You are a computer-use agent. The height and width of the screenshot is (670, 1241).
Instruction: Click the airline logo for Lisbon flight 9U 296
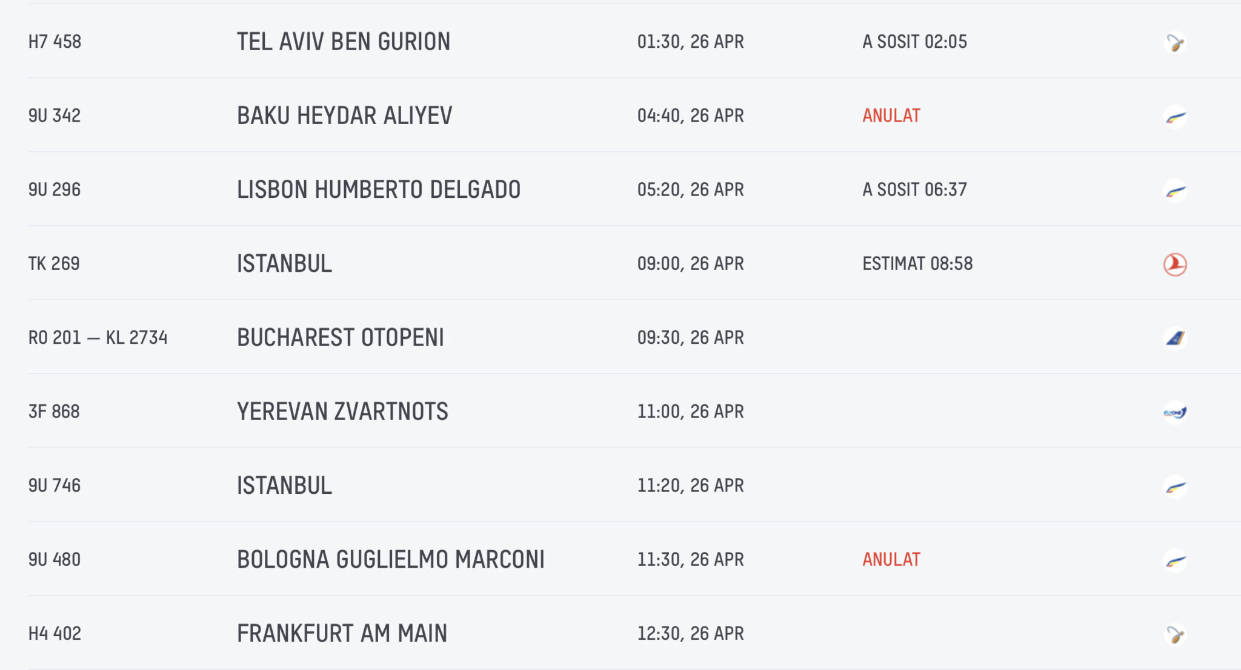1175,191
